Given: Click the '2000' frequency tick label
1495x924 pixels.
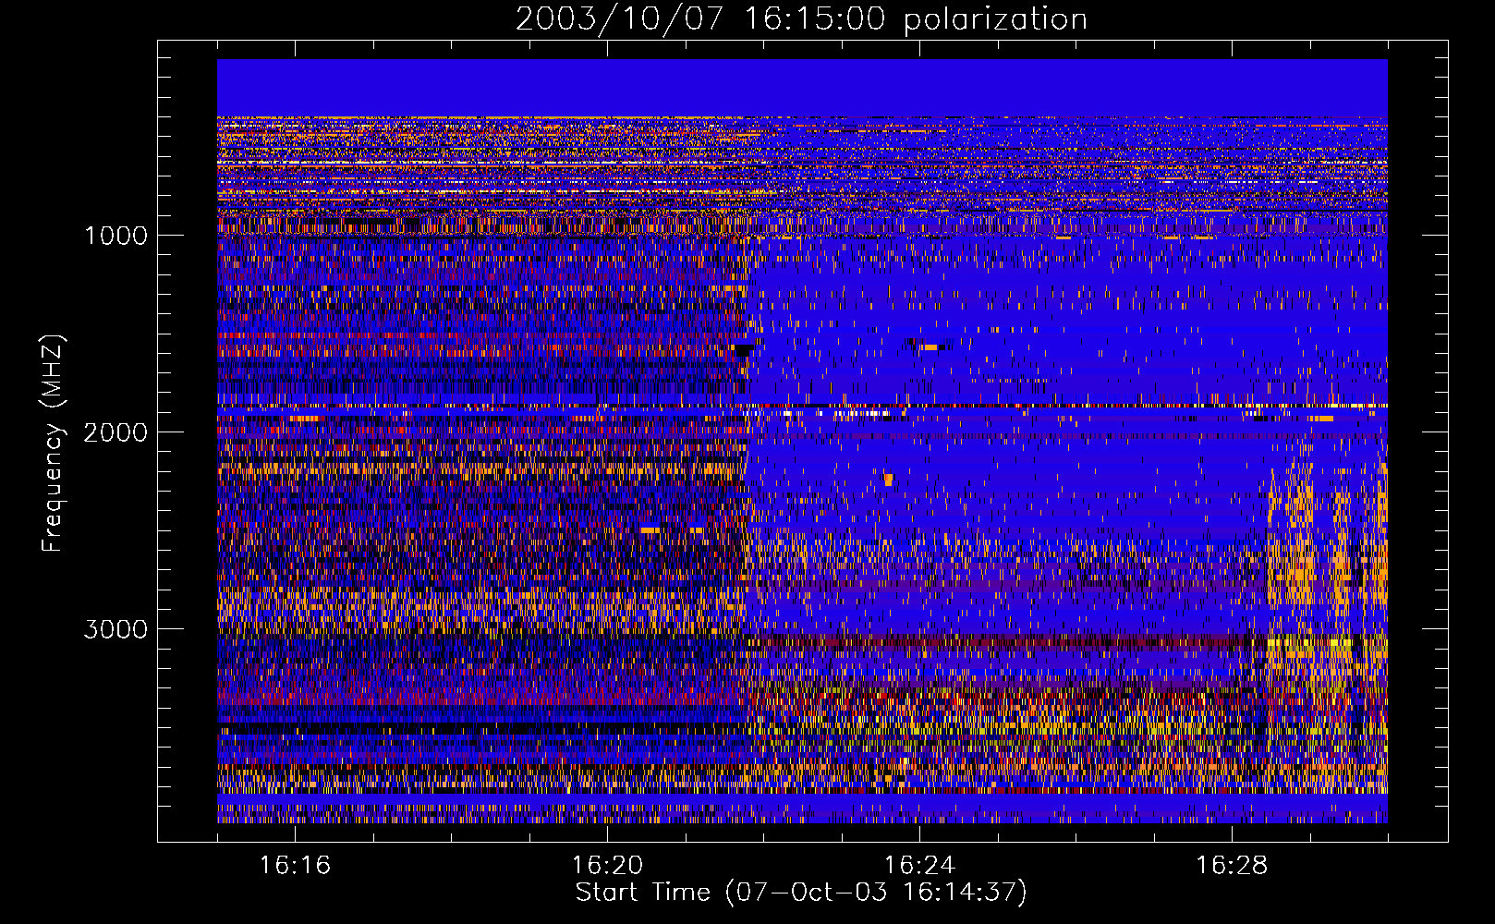Looking at the screenshot, I should (x=116, y=432).
